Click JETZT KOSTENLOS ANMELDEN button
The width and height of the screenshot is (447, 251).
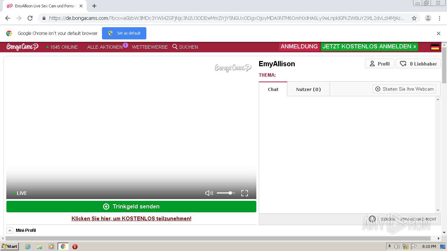[369, 47]
